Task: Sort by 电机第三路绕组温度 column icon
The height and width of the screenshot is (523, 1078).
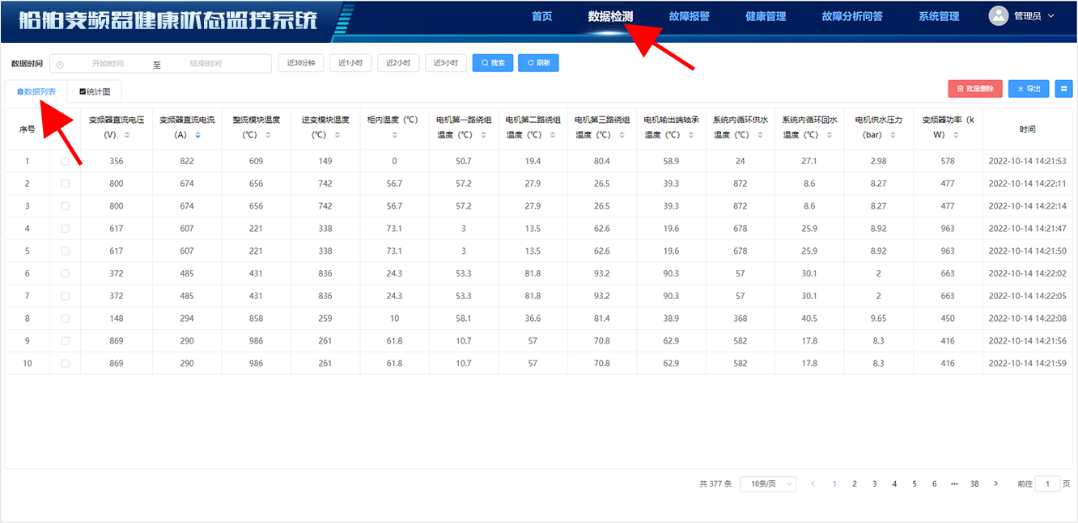Action: pos(622,135)
